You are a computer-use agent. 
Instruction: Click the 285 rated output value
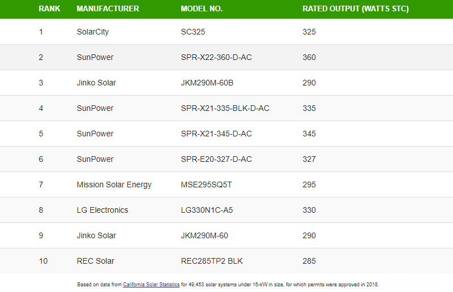[x=309, y=261]
